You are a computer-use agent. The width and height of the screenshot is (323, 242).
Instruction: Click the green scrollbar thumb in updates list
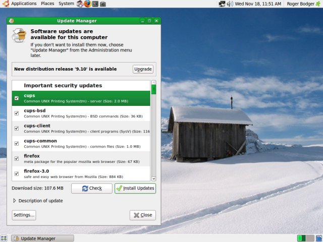[153, 90]
